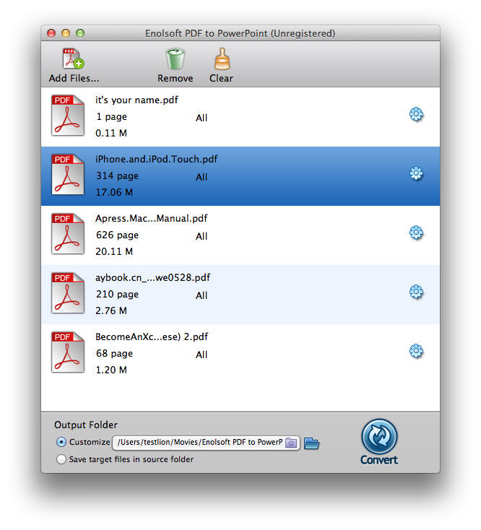Click the 68 page count text
The image size is (481, 530).
pos(114,354)
